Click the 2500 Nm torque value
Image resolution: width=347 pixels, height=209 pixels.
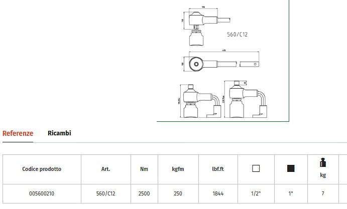[x=144, y=193]
